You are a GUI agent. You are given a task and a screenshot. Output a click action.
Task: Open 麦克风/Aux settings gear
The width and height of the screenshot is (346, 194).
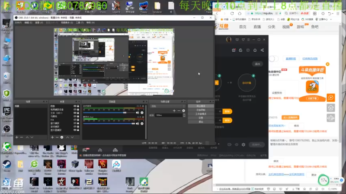tap(142, 124)
